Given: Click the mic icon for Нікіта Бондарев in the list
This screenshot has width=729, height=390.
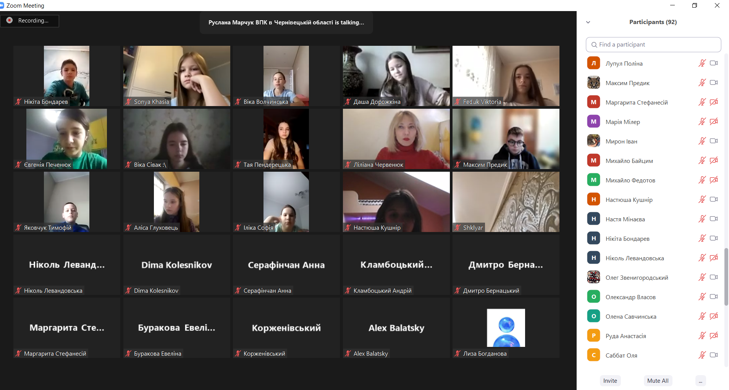Looking at the screenshot, I should [x=702, y=239].
